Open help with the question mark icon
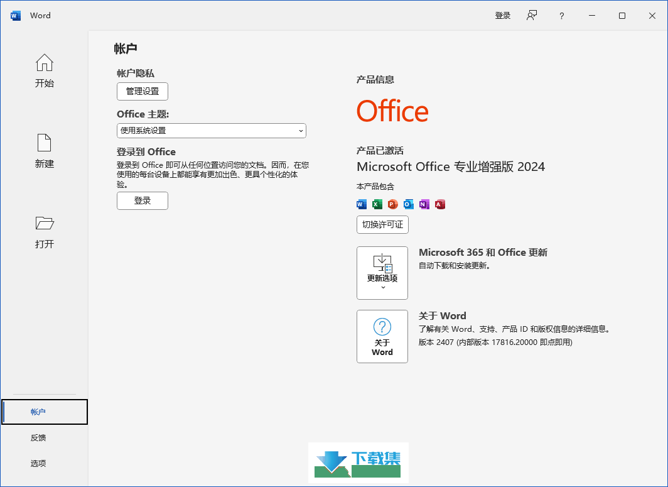 [561, 16]
